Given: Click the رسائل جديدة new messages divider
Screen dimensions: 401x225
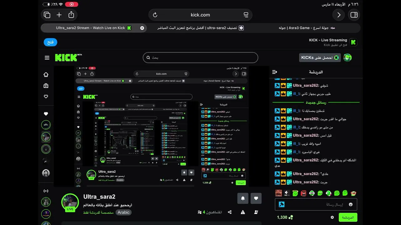Looking at the screenshot, I should coord(316,102).
